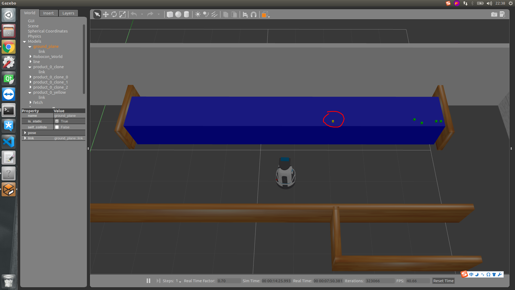Select the rotate mode tool
515x290 pixels.
[114, 15]
